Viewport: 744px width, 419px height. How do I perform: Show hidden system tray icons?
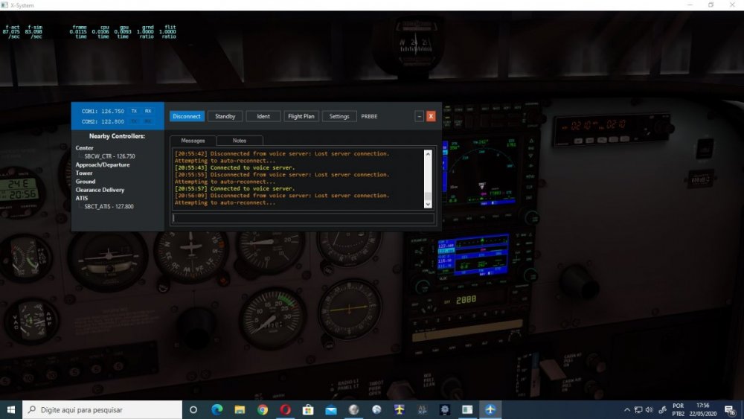click(x=626, y=410)
